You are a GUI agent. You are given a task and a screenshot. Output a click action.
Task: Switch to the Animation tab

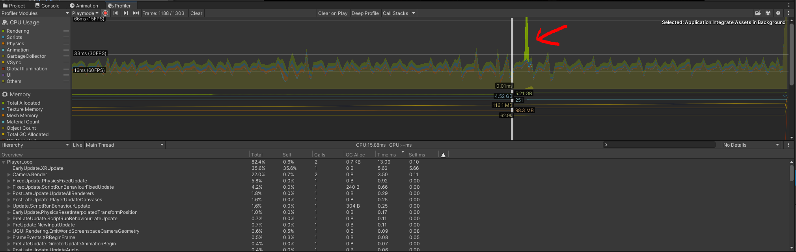84,6
